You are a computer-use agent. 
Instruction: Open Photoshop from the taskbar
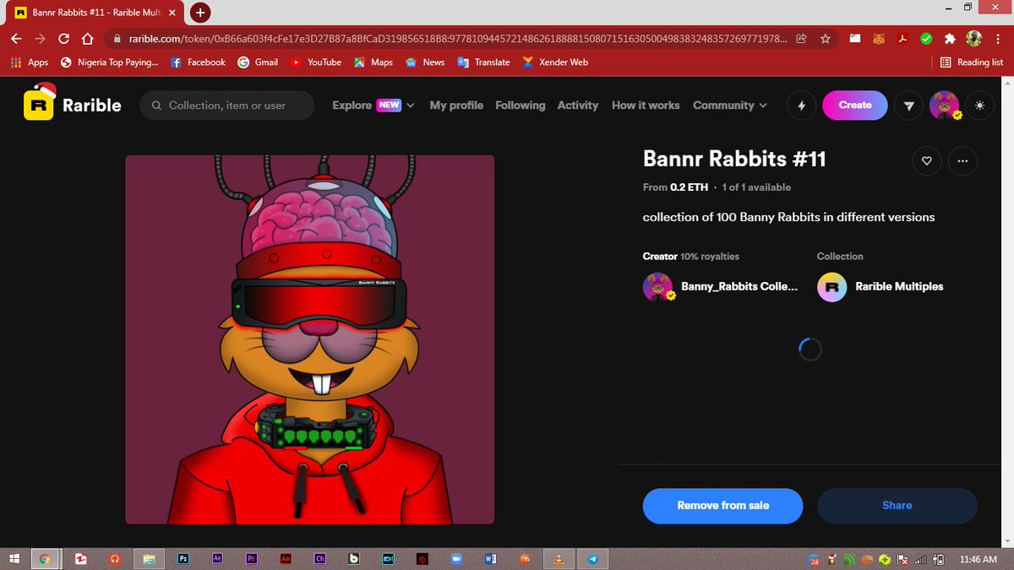coord(183,559)
